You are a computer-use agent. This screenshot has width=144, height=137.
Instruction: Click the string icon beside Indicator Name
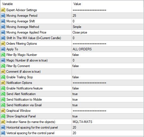tap(3, 122)
